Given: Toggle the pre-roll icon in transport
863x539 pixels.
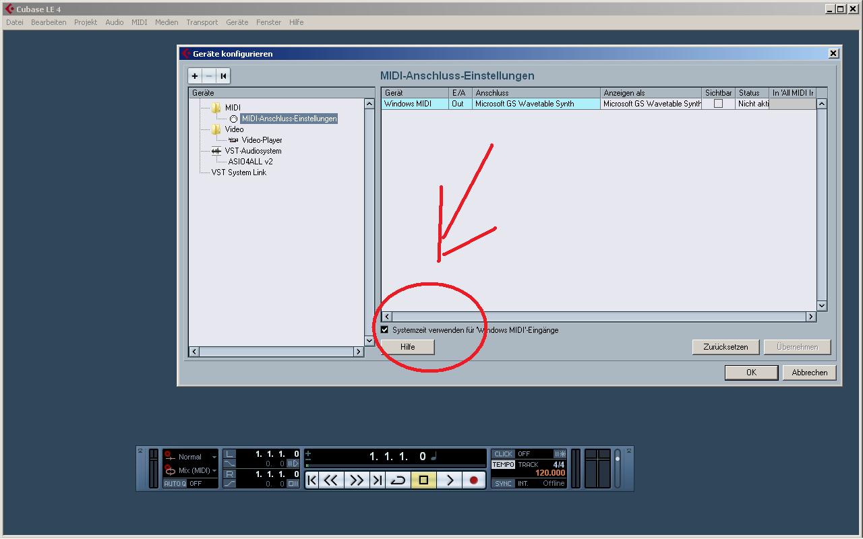Looking at the screenshot, I should tap(293, 464).
